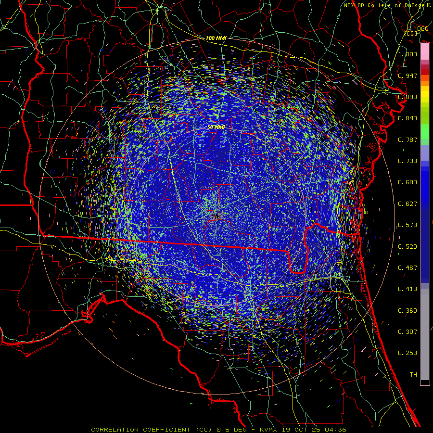Pick the lavender swatch beside 0.733
433x433 pixels.
pyautogui.click(x=425, y=153)
